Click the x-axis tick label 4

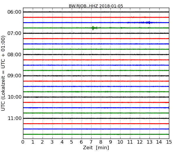point(62,142)
